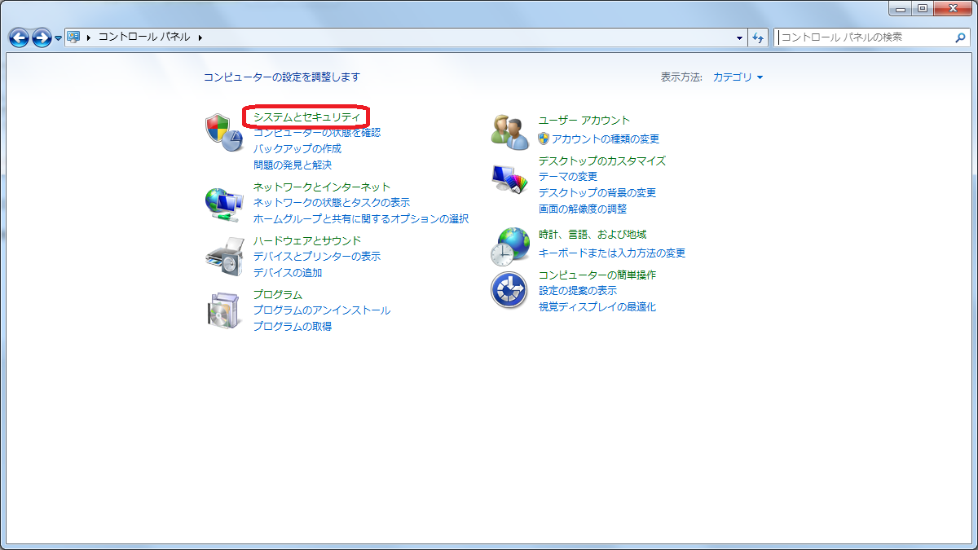
Task: Open 設定の提案の表示 link
Action: pos(577,291)
